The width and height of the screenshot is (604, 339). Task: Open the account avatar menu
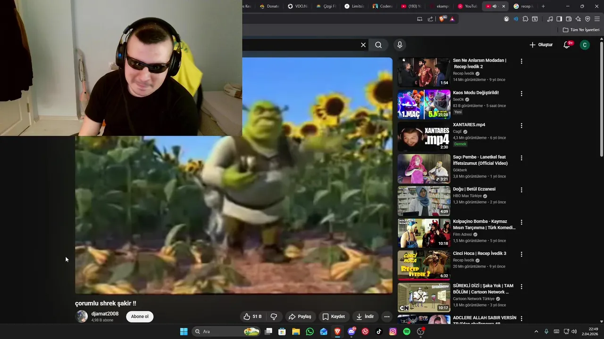[x=585, y=45]
